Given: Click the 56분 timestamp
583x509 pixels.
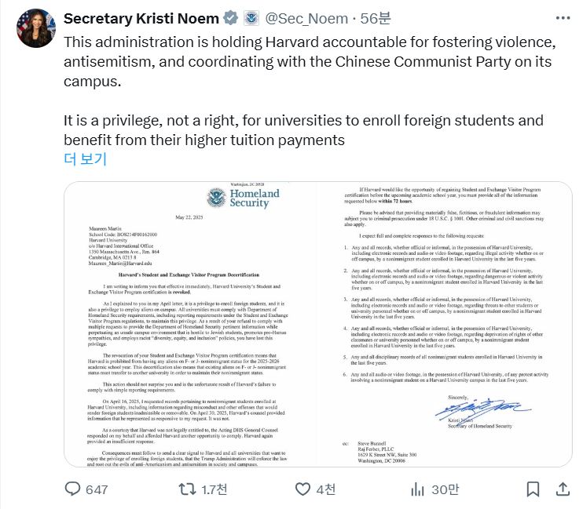Looking at the screenshot, I should click(x=376, y=19).
